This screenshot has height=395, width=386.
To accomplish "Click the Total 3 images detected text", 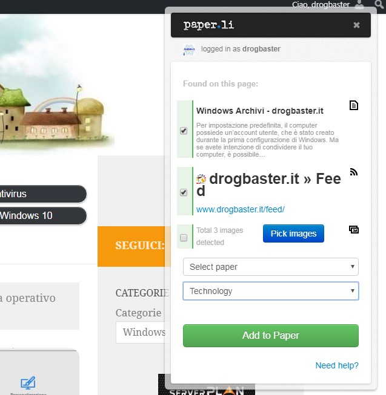I will pyautogui.click(x=219, y=237).
